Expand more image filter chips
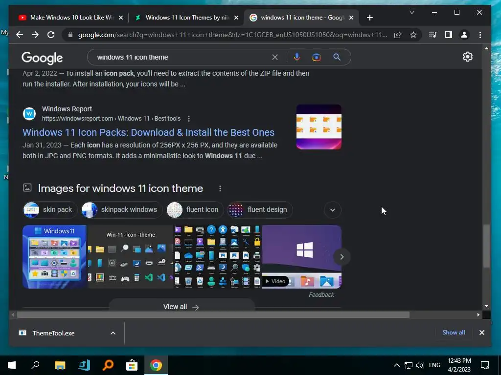Screen dimensions: 501x375 pyautogui.click(x=333, y=210)
